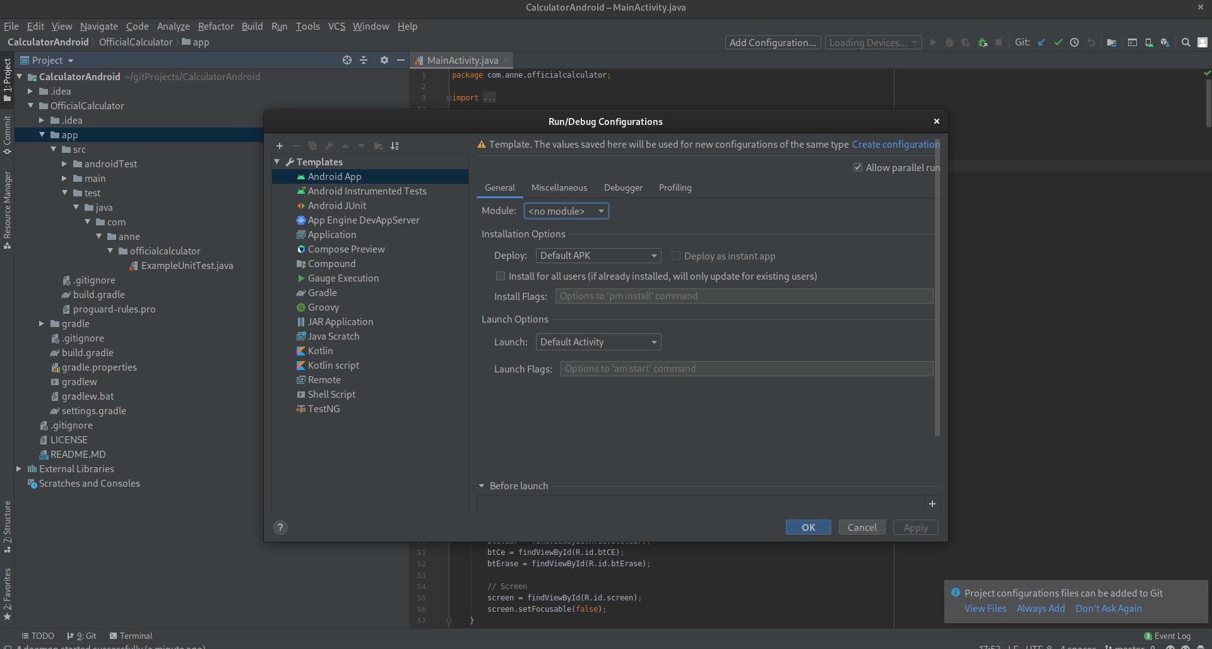Click the user account avatar icon
Viewport: 1212px width, 649px height.
(x=1203, y=42)
